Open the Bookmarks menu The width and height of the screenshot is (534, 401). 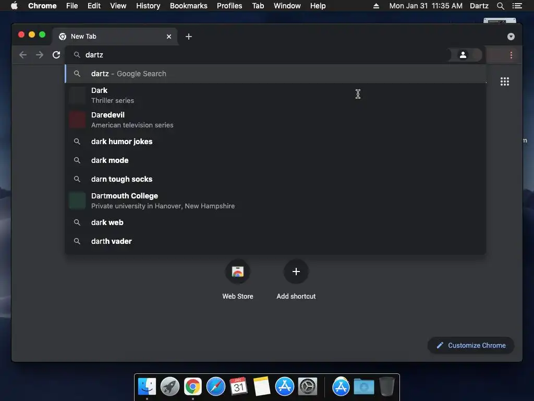(x=189, y=6)
